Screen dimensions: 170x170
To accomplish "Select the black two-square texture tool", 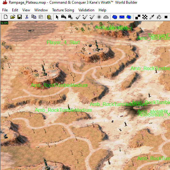I will (138, 17).
